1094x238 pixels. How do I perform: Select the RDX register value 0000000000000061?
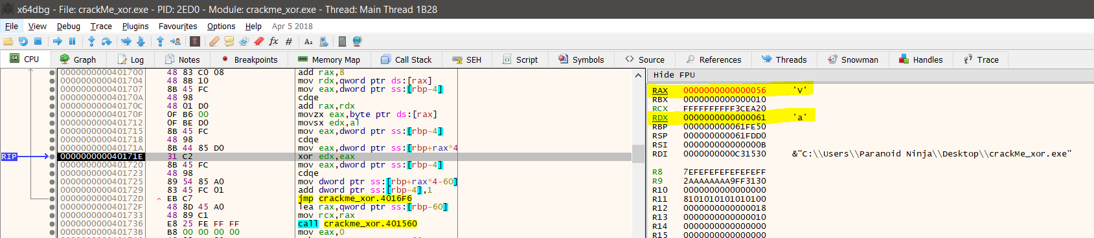[725, 118]
